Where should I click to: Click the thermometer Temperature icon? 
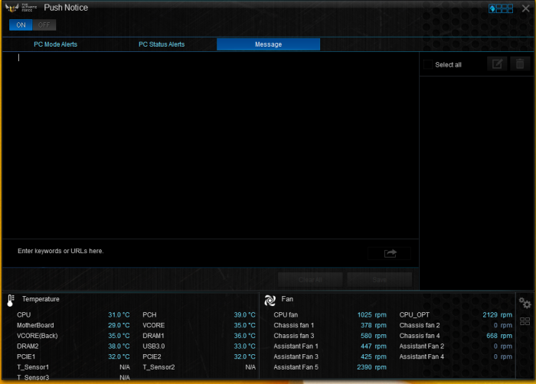pos(11,301)
